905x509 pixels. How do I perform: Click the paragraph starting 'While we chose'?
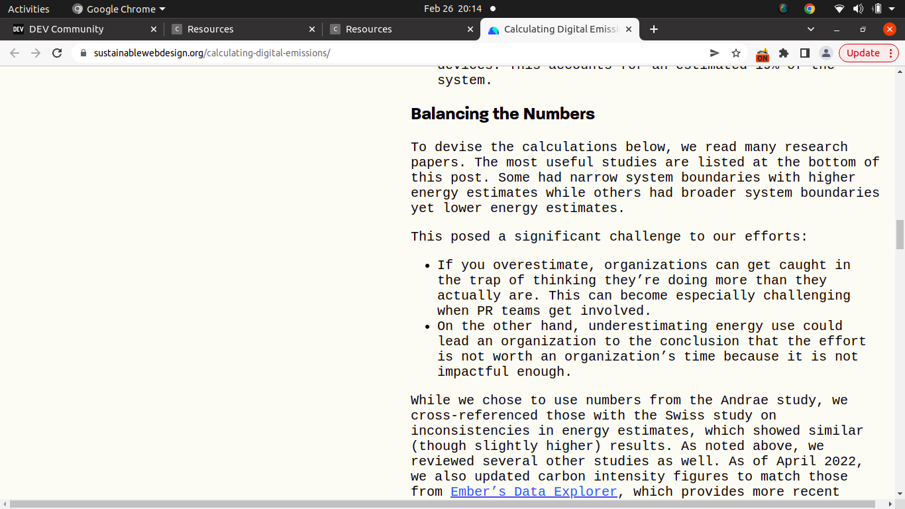click(x=637, y=446)
